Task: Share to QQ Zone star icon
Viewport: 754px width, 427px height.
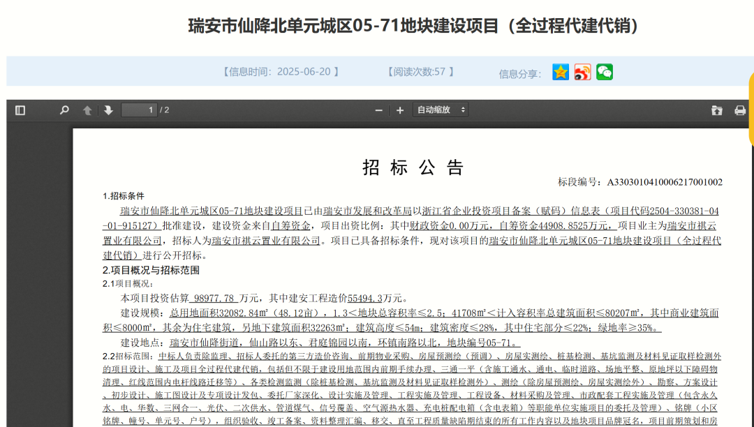Action: pyautogui.click(x=561, y=72)
